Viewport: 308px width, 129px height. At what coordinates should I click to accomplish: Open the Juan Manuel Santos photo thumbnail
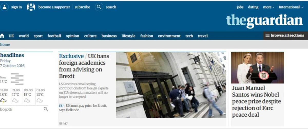click(x=257, y=68)
